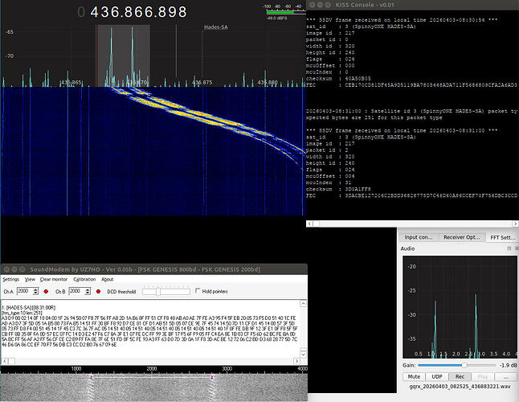
Task: Click KISS Console scroll left arrow
Action: click(x=310, y=224)
